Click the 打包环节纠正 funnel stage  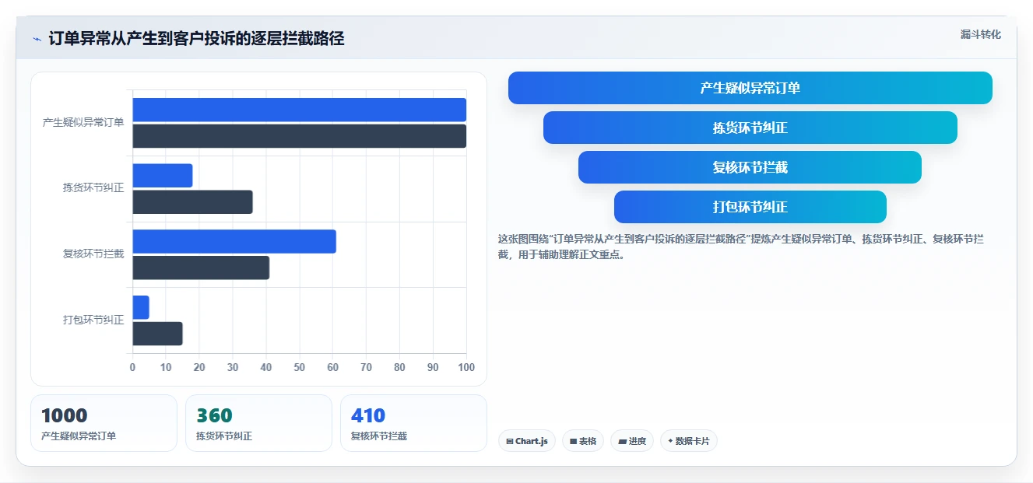tap(750, 207)
